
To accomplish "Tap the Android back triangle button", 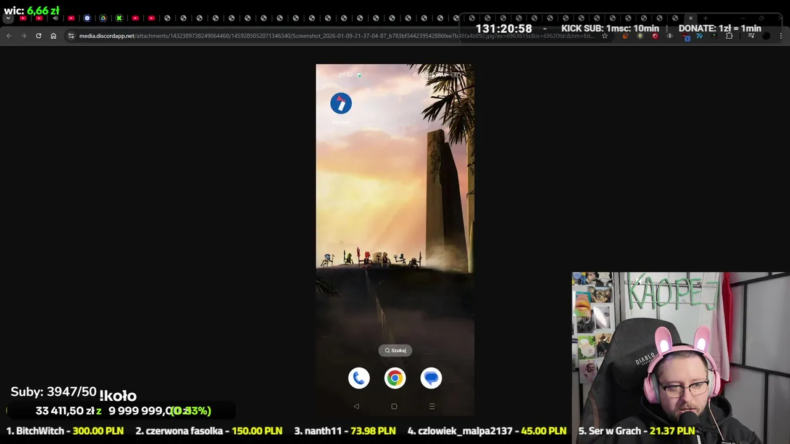I will click(356, 406).
